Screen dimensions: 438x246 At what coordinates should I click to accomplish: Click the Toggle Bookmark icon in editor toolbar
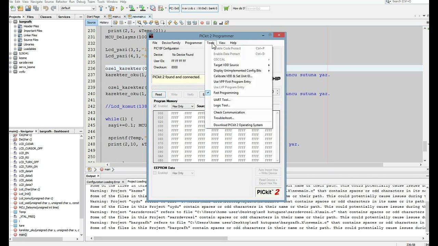pos(181,23)
